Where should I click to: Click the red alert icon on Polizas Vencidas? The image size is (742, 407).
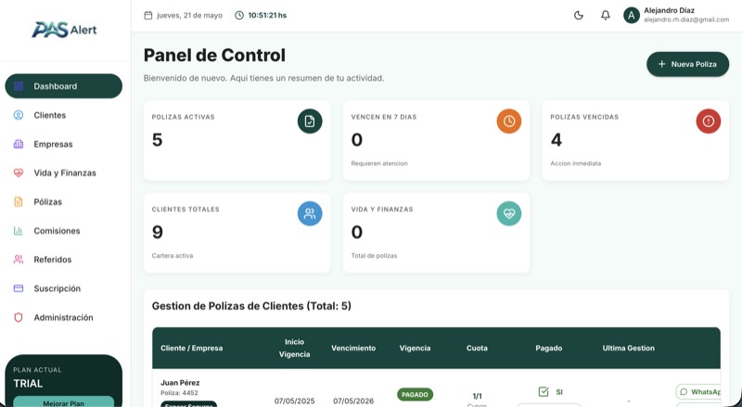coord(708,121)
